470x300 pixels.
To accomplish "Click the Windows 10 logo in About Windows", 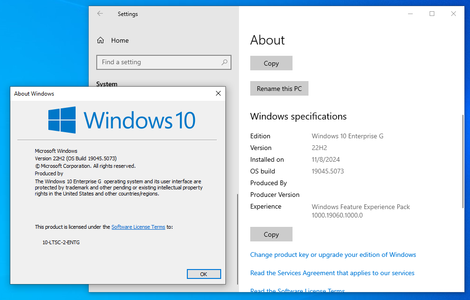I will [x=122, y=120].
